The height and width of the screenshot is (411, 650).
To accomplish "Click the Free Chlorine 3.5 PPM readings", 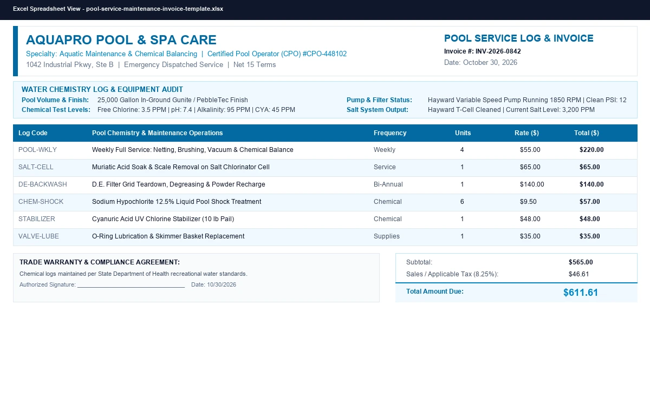I will [196, 110].
